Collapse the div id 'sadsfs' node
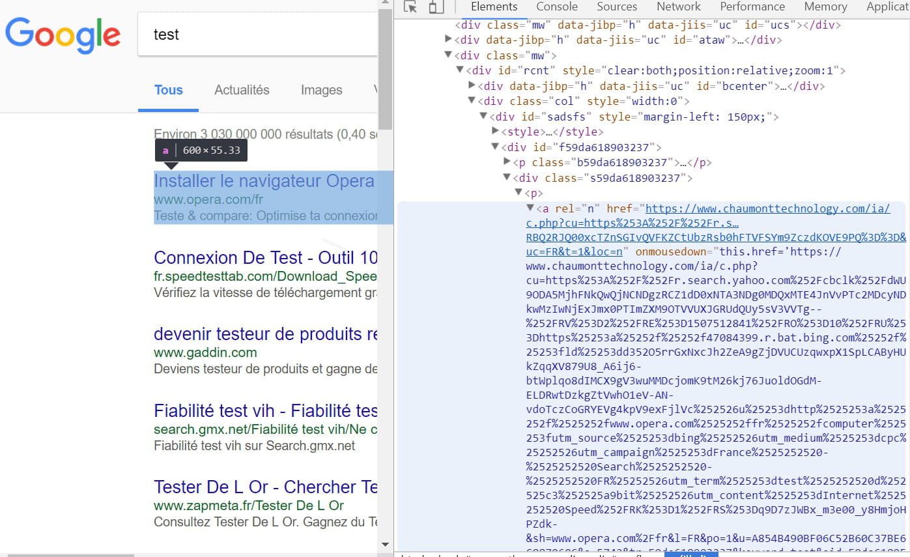This screenshot has width=910, height=557. click(x=483, y=117)
